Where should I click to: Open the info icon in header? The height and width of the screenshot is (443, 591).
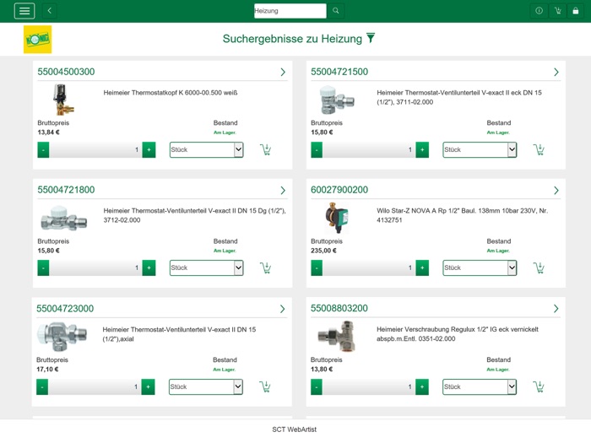pos(539,11)
